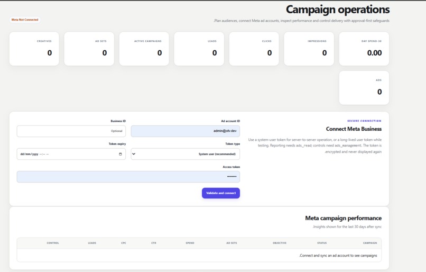Screen dimensions: 426x272
Task: Focus the Token expiry date field
Action: point(71,154)
